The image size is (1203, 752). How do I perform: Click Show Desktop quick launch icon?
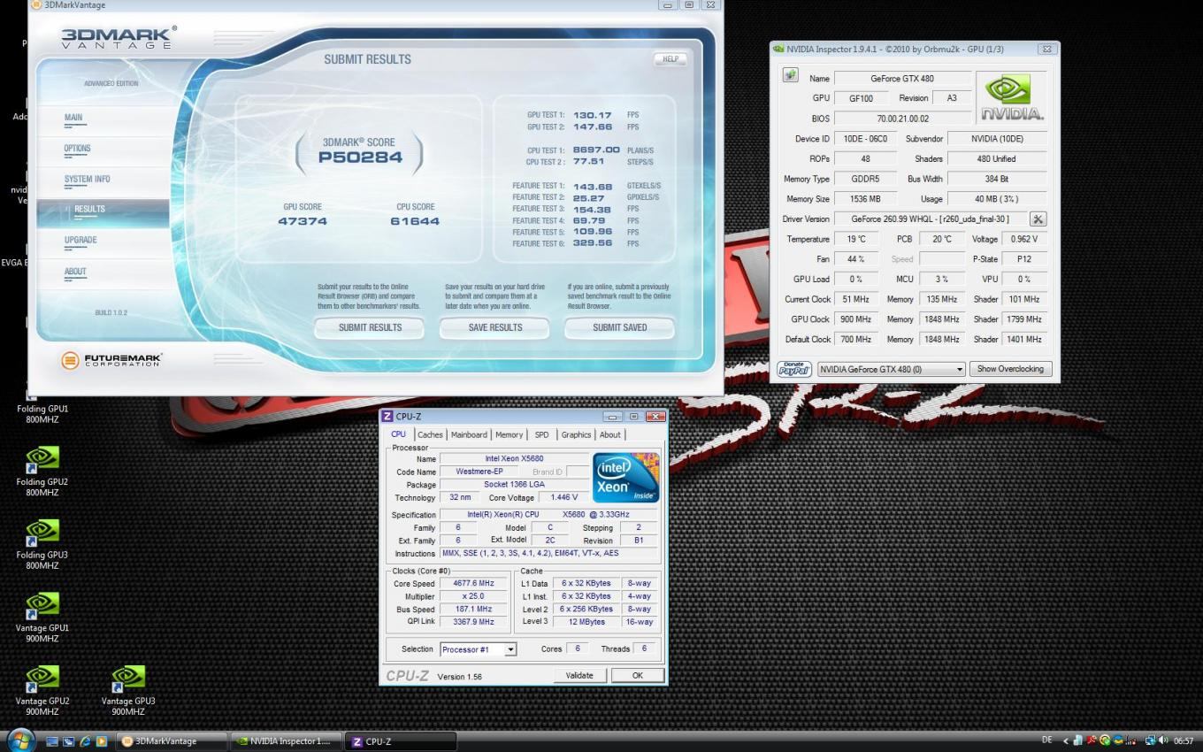[52, 741]
